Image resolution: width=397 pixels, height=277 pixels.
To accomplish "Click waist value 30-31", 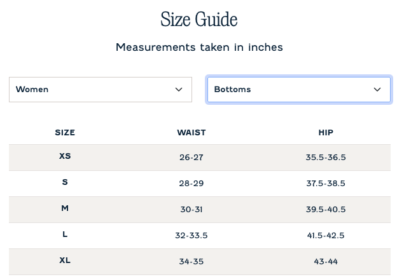I will [192, 209].
